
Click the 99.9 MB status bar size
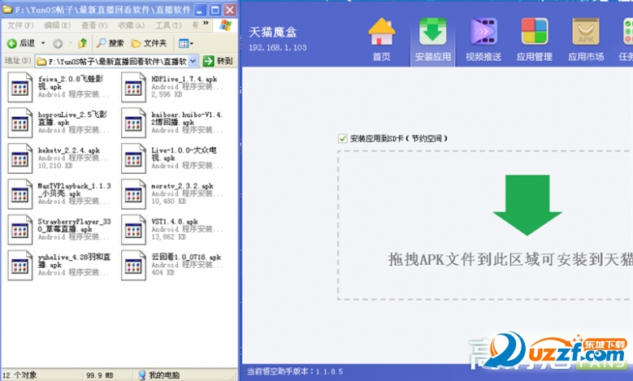(100, 375)
